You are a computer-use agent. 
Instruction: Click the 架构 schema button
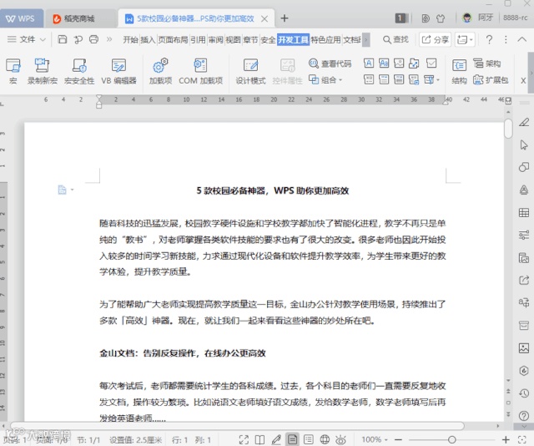pyautogui.click(x=487, y=63)
